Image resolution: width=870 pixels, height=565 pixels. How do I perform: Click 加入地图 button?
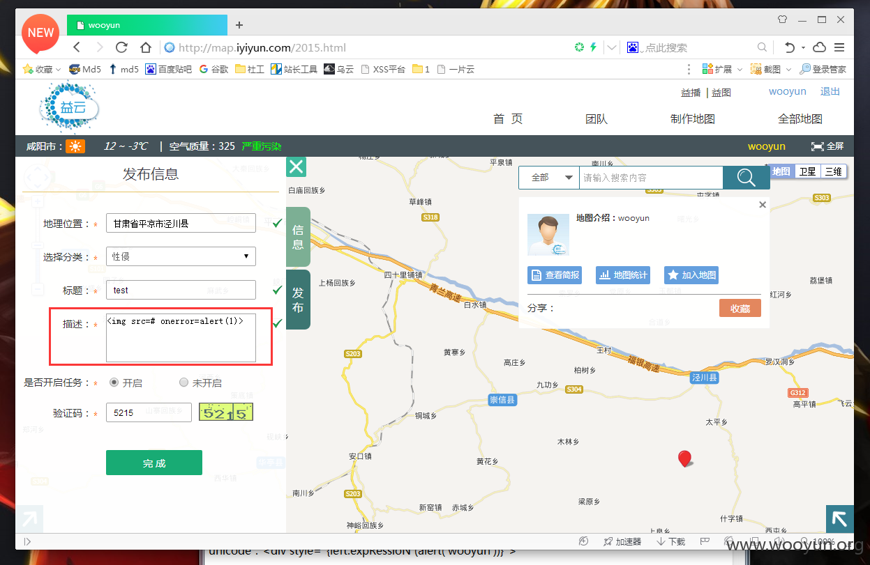click(691, 275)
